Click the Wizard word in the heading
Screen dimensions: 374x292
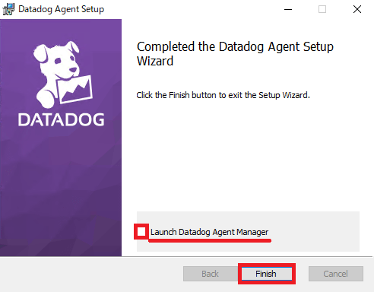tap(155, 61)
